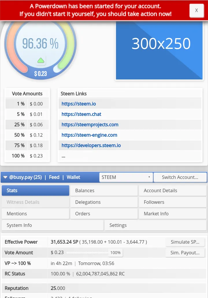Screen dimensions: 208x298
Task: Select the Account Details tab
Action: (x=172, y=190)
